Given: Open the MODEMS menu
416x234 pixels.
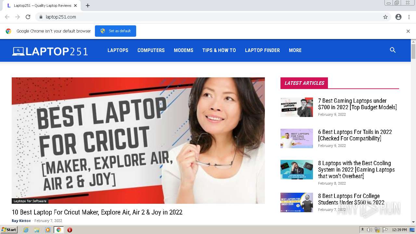Looking at the screenshot, I should (x=184, y=50).
